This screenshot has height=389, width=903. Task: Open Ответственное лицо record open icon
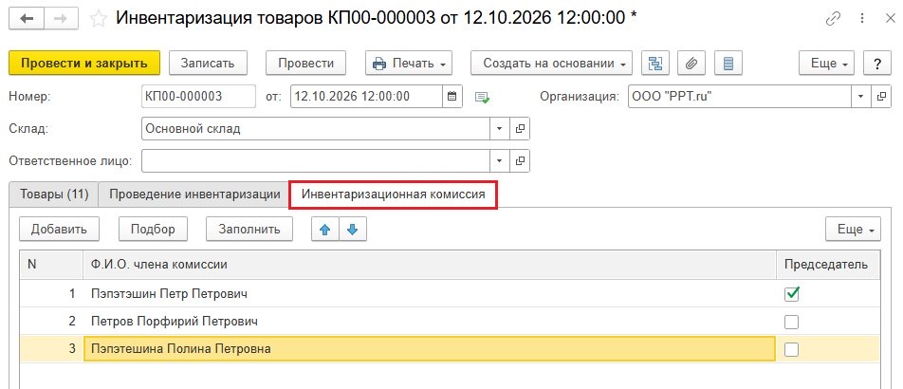pyautogui.click(x=520, y=160)
